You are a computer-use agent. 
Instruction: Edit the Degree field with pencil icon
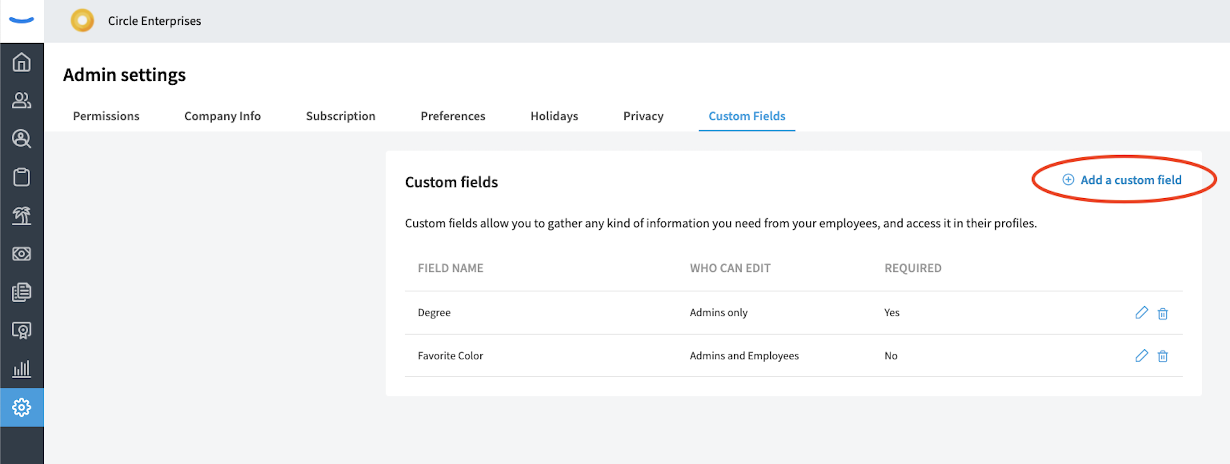click(1141, 312)
